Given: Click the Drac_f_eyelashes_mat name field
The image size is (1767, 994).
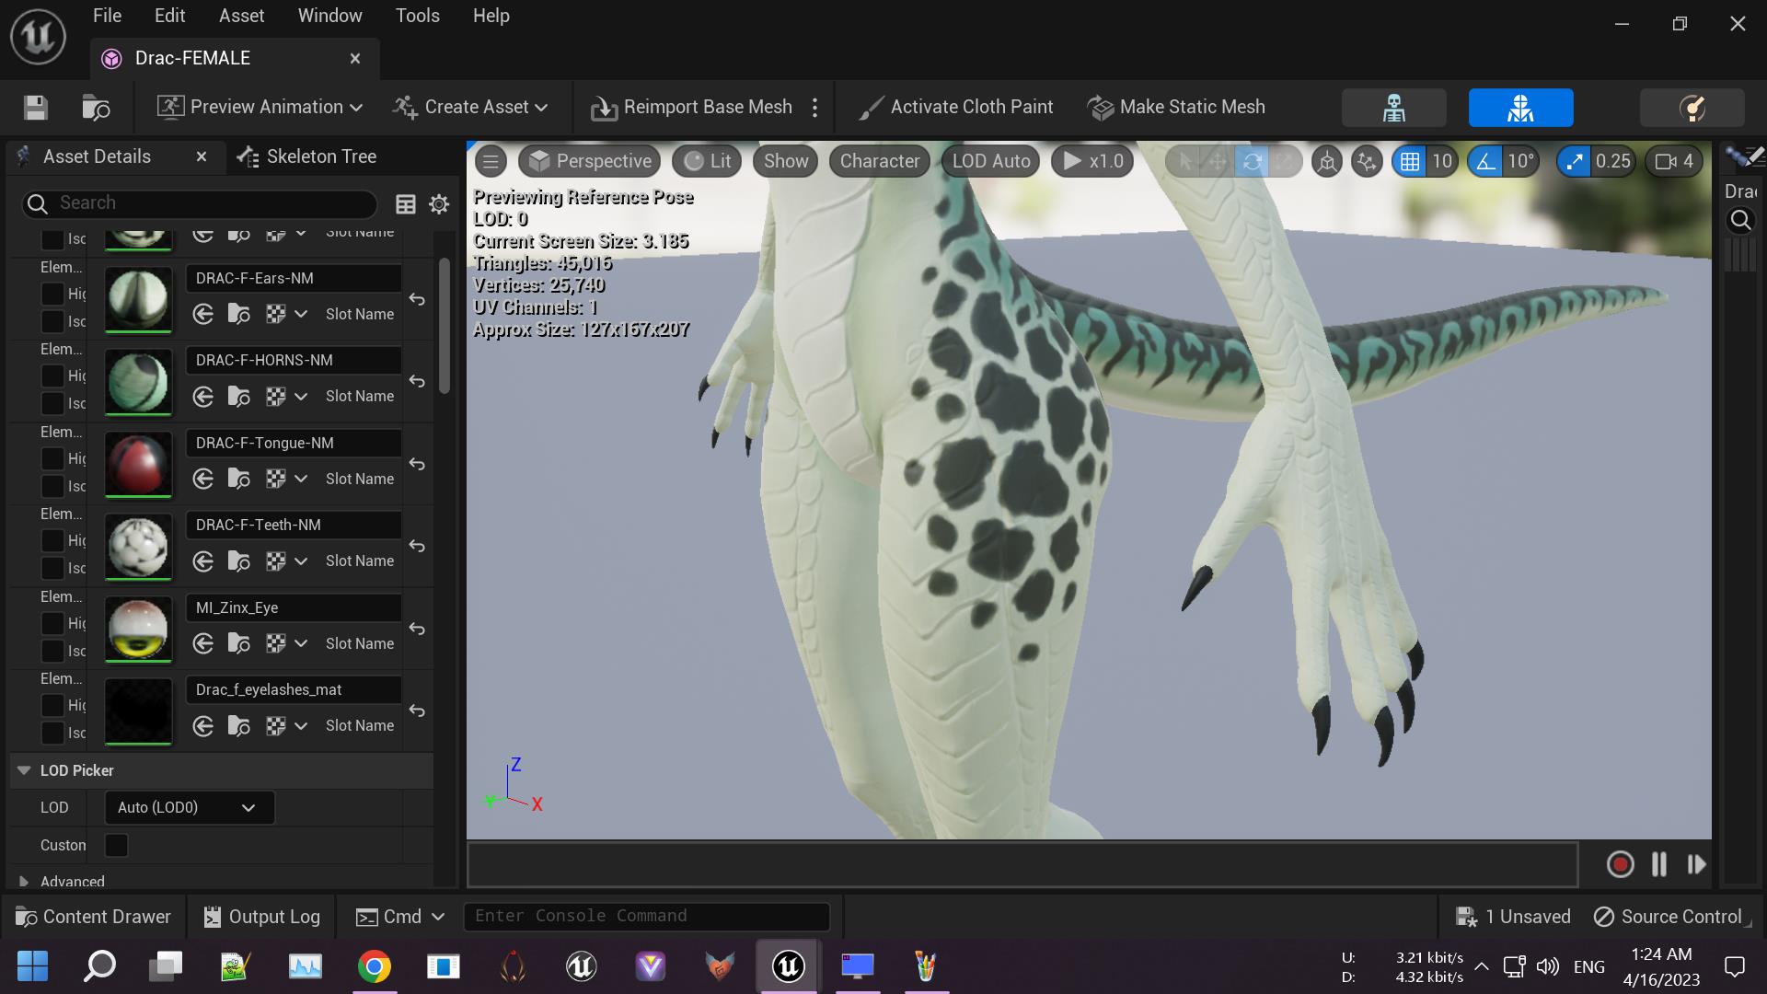Looking at the screenshot, I should click(294, 690).
